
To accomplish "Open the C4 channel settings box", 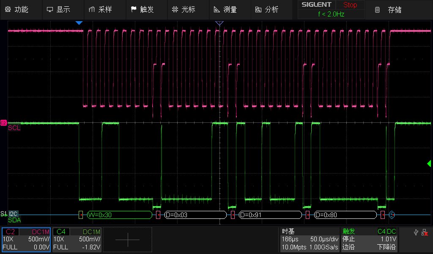I will [77, 240].
